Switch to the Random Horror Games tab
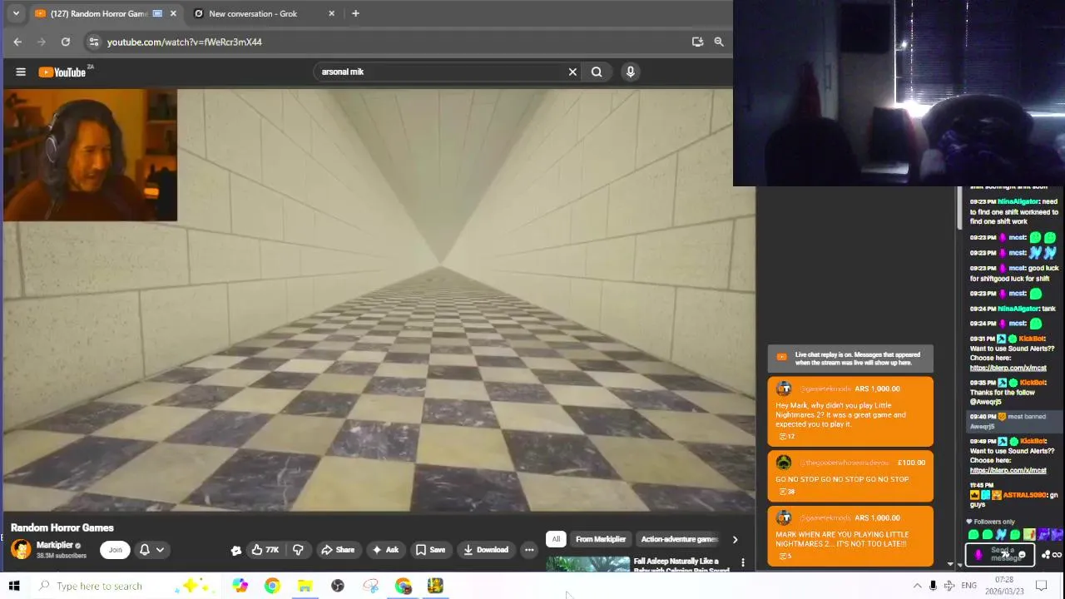This screenshot has width=1065, height=599. [98, 13]
